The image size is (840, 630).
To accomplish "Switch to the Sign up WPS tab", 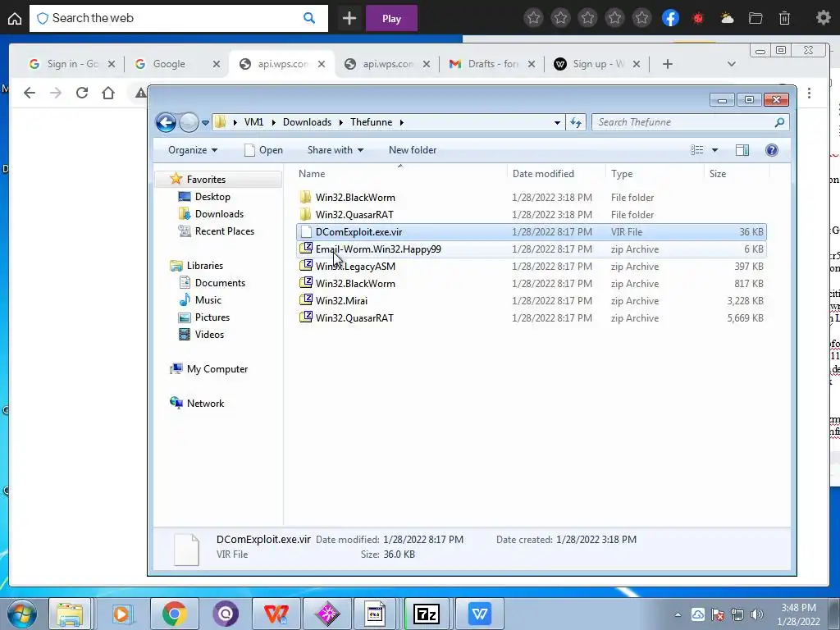I will [597, 64].
